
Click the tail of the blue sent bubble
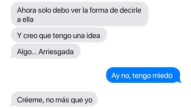click(x=180, y=81)
